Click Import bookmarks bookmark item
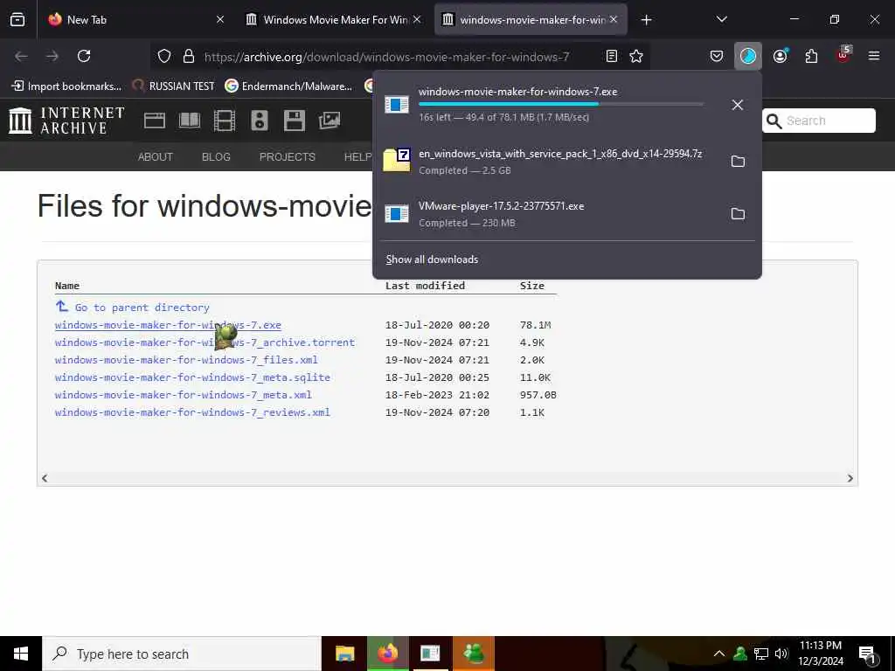The width and height of the screenshot is (895, 671). [x=66, y=86]
